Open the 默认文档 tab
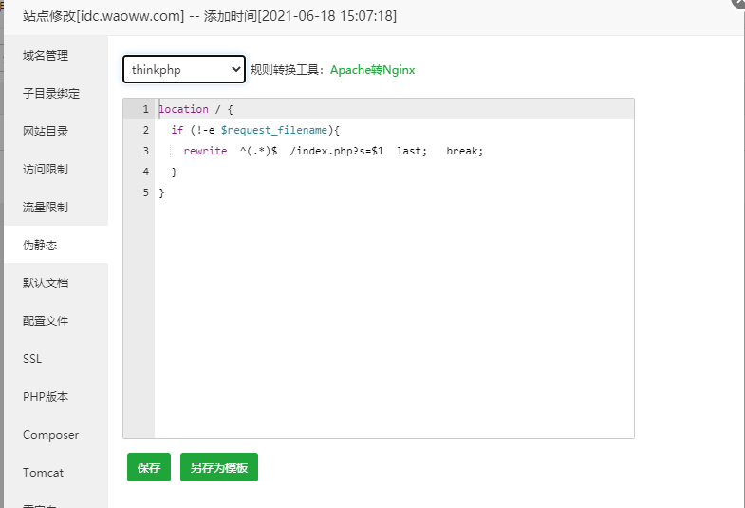745x508 pixels. tap(56, 283)
